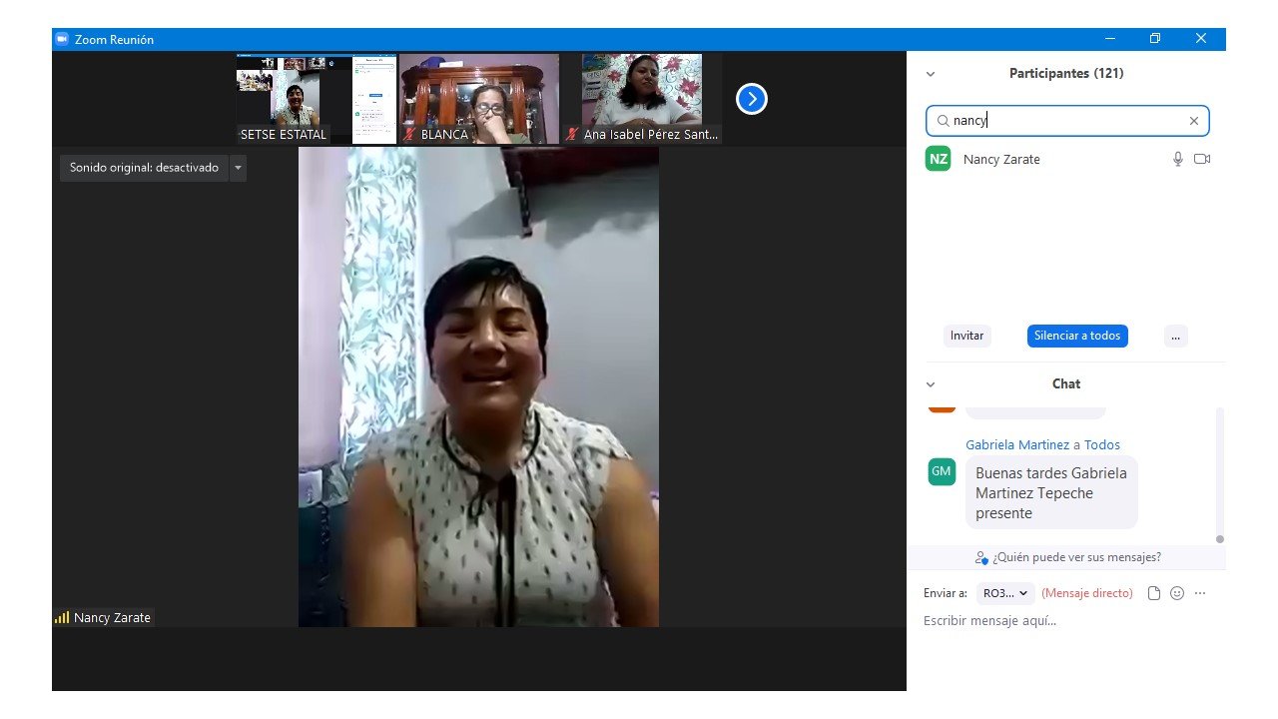Open the original sound dropdown arrow
Image resolution: width=1278 pixels, height=719 pixels.
pos(238,168)
